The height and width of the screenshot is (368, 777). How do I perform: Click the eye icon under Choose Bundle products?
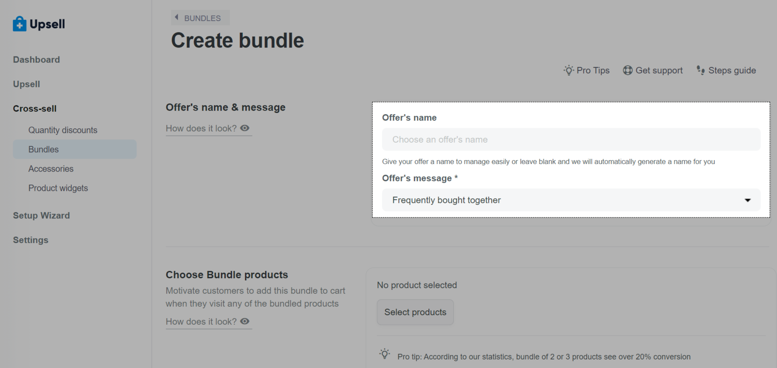245,321
